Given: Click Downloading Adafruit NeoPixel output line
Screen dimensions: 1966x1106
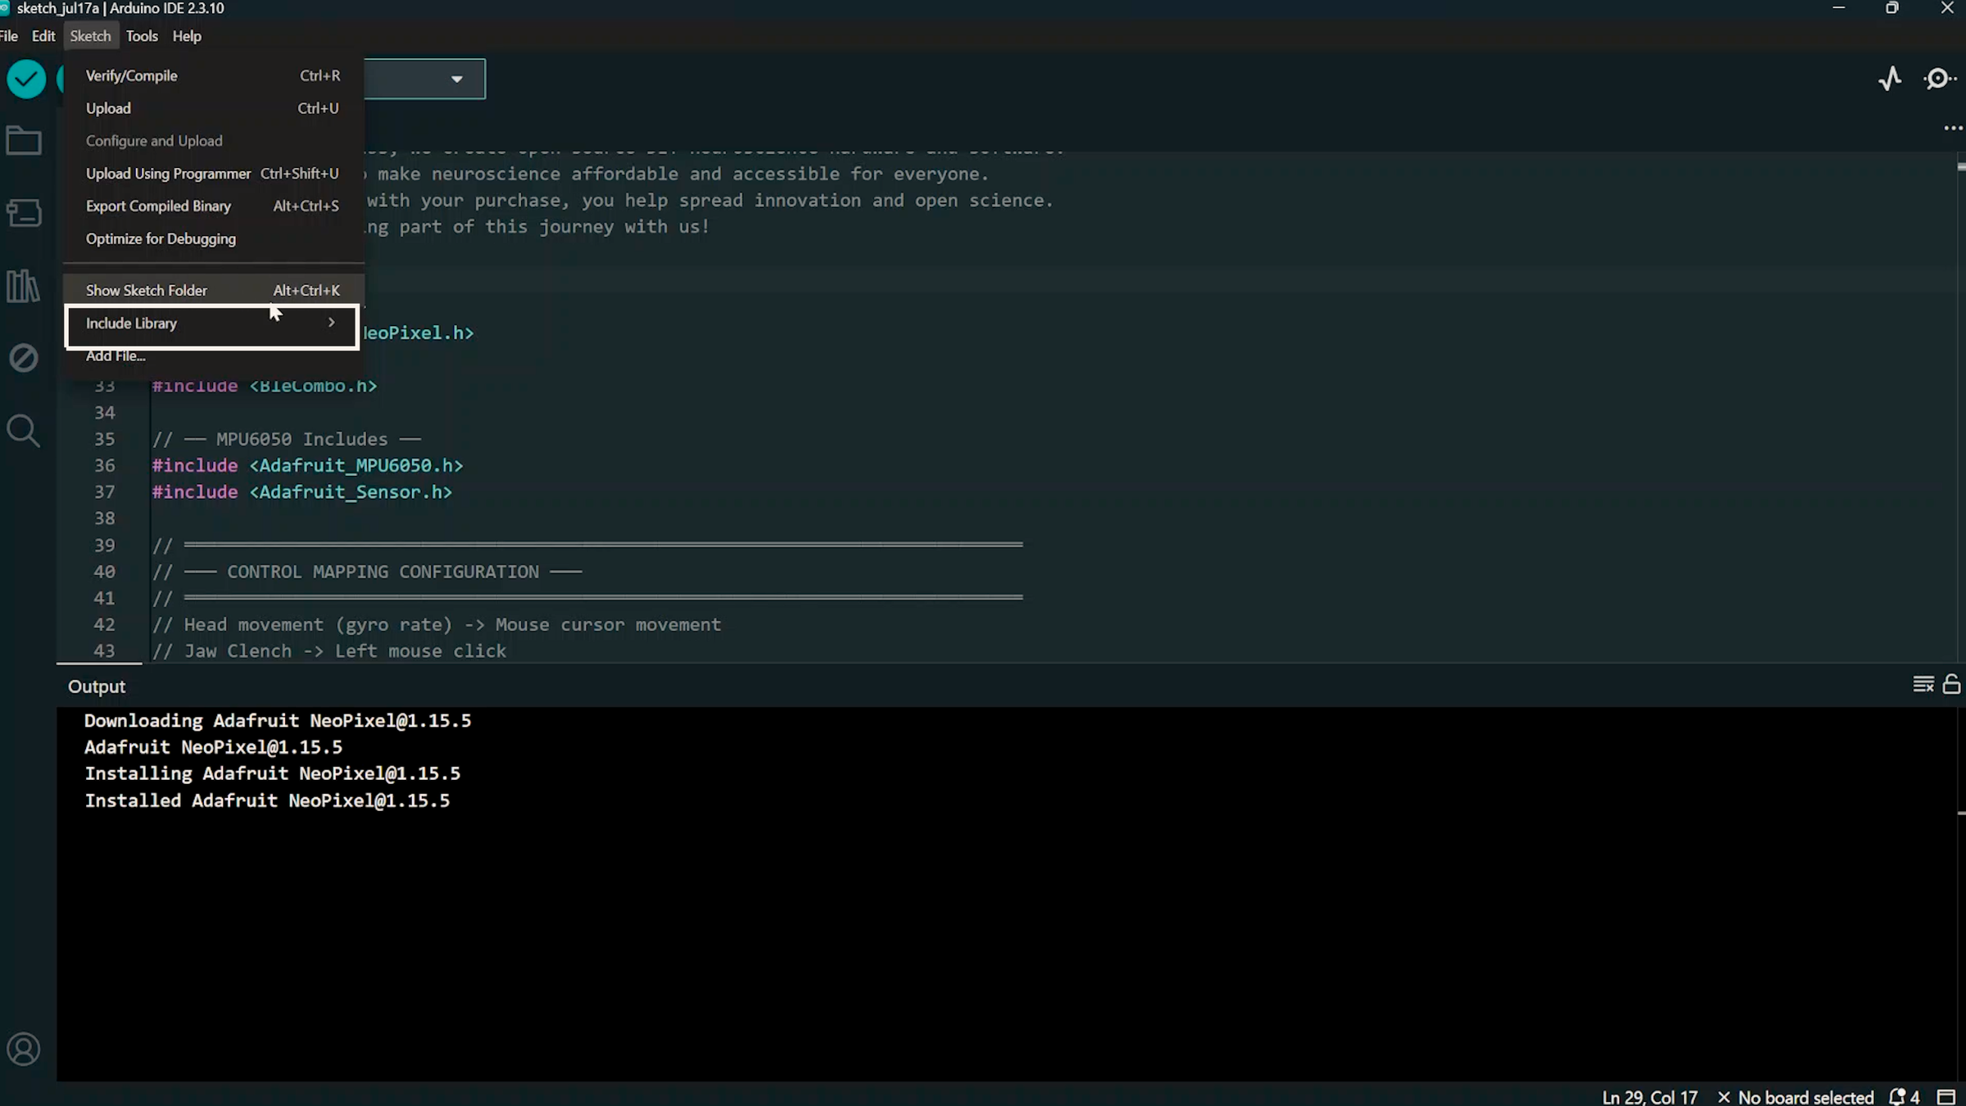Looking at the screenshot, I should 278,721.
